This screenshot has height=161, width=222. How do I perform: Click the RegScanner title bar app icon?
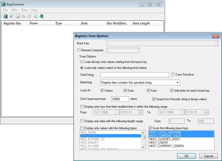click(x=4, y=4)
